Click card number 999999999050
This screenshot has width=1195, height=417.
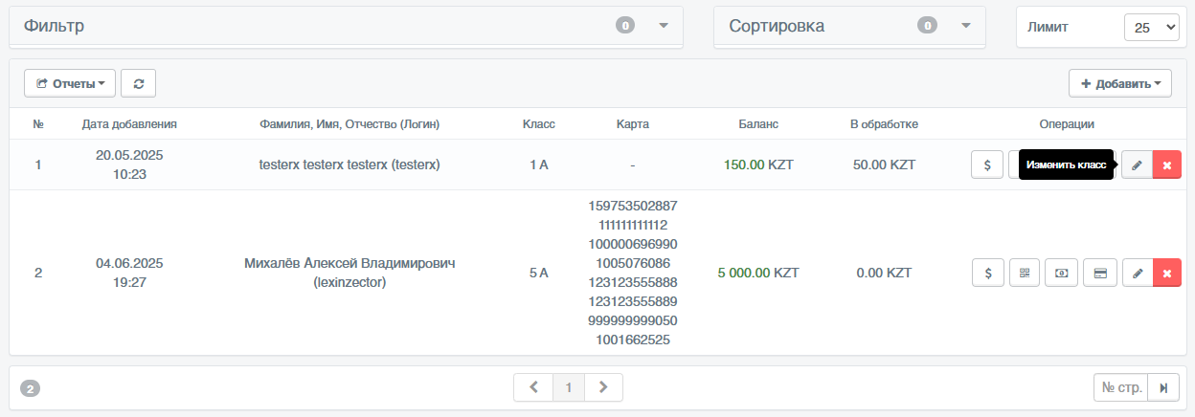coord(633,320)
